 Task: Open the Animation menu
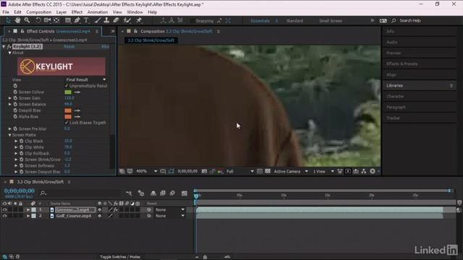coord(98,12)
